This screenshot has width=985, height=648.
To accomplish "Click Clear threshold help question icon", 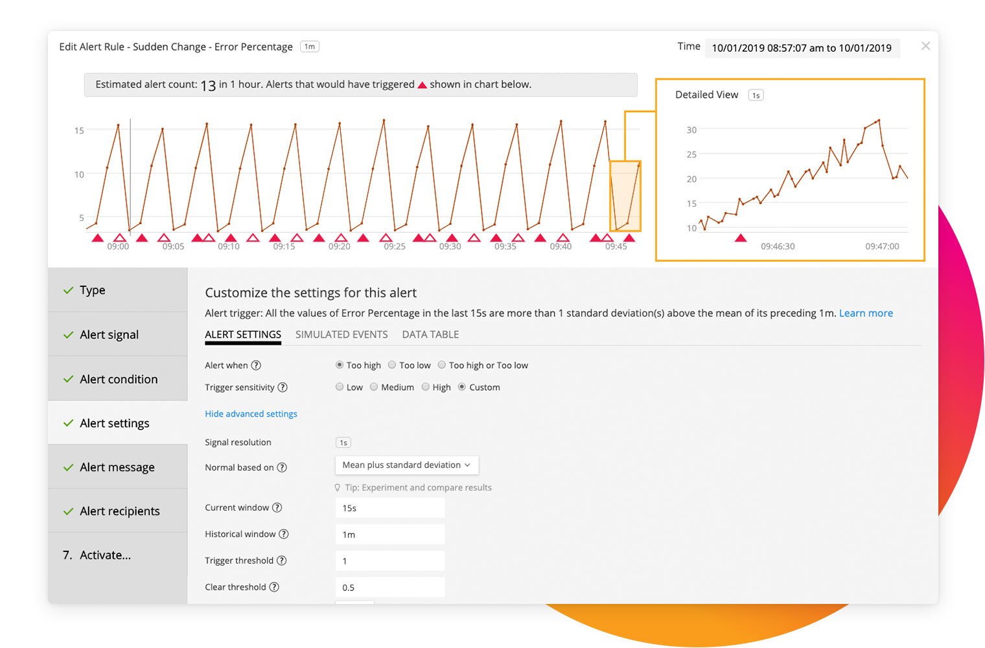I will [x=274, y=588].
